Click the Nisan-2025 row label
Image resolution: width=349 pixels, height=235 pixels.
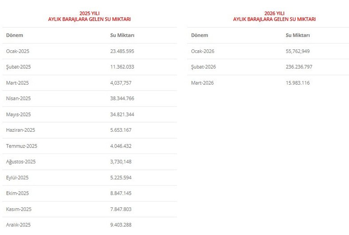19,98
